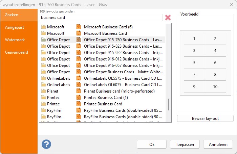Open help via blue question mark icon

click(x=46, y=144)
